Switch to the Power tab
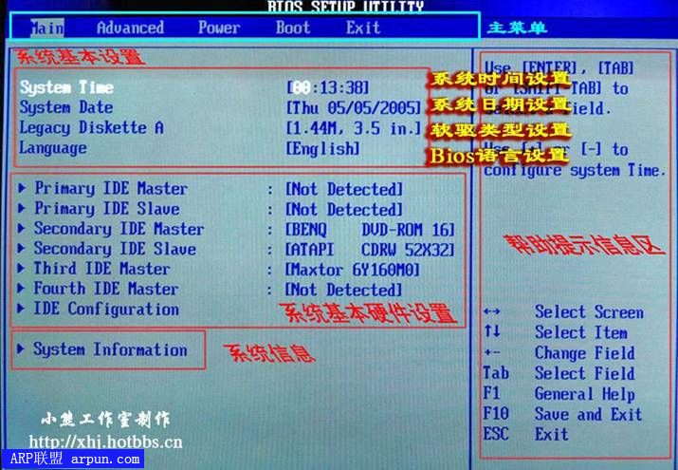The height and width of the screenshot is (470, 678). [219, 28]
